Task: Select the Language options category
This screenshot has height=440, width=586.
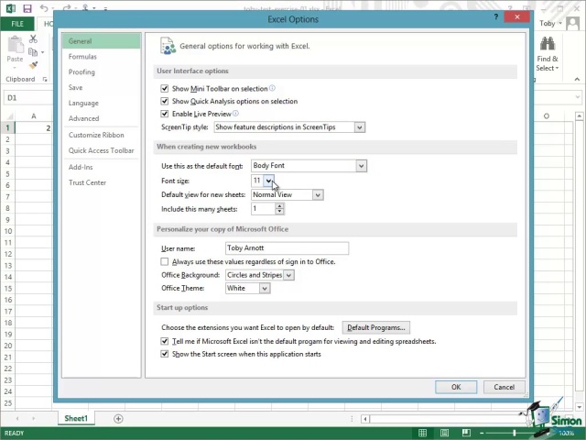Action: click(102, 103)
